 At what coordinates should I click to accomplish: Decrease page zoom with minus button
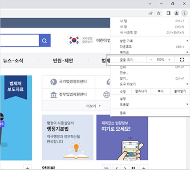[151, 59]
